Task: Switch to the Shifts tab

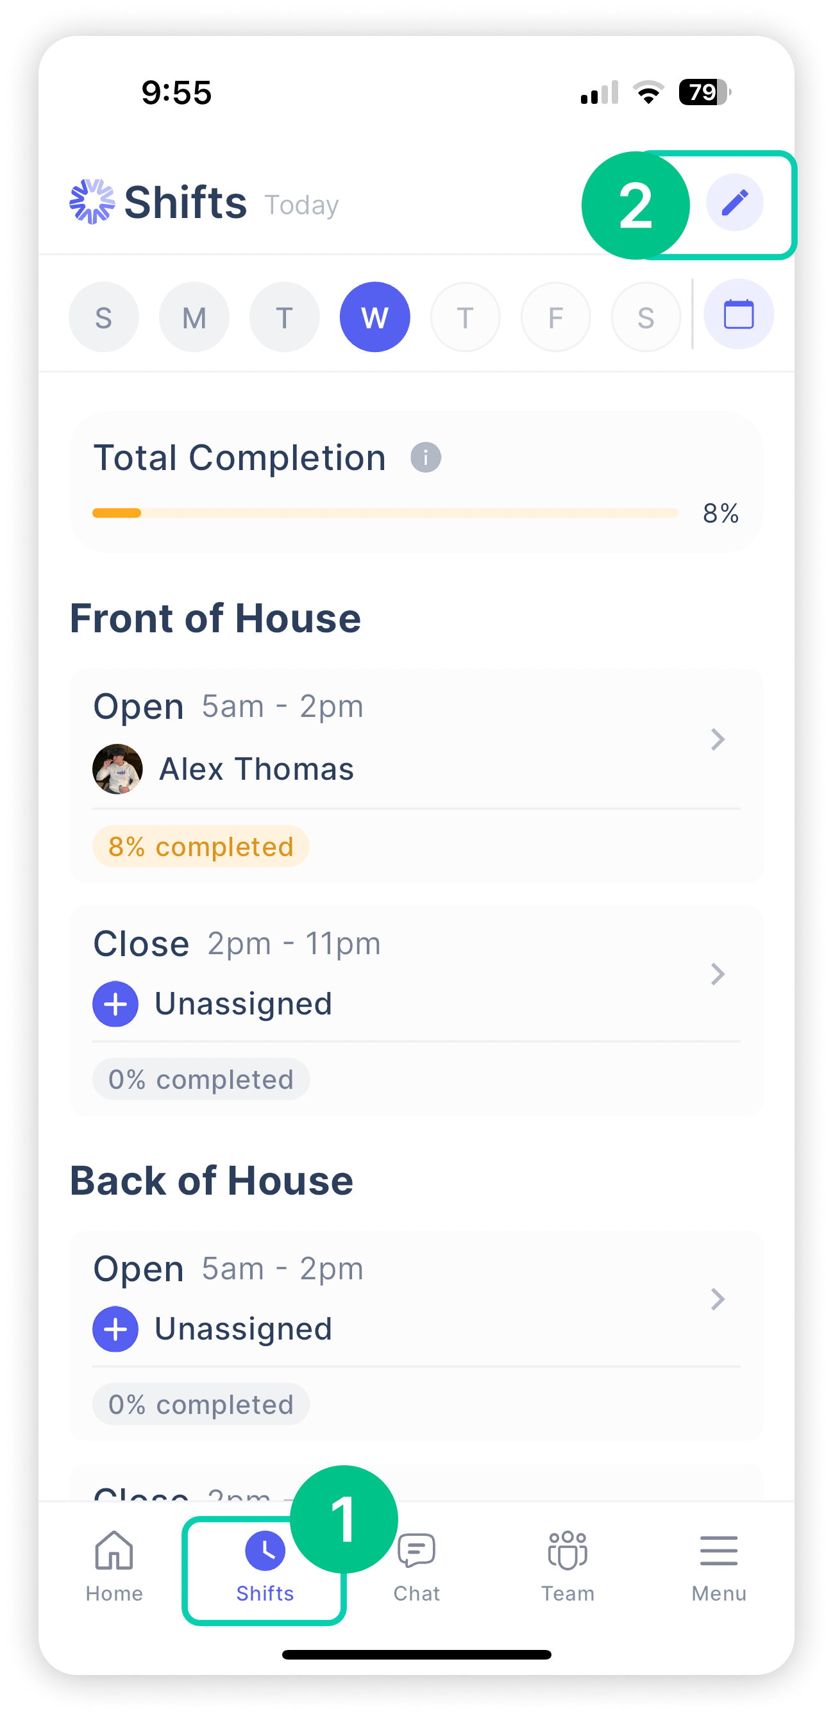Action: tap(265, 1563)
